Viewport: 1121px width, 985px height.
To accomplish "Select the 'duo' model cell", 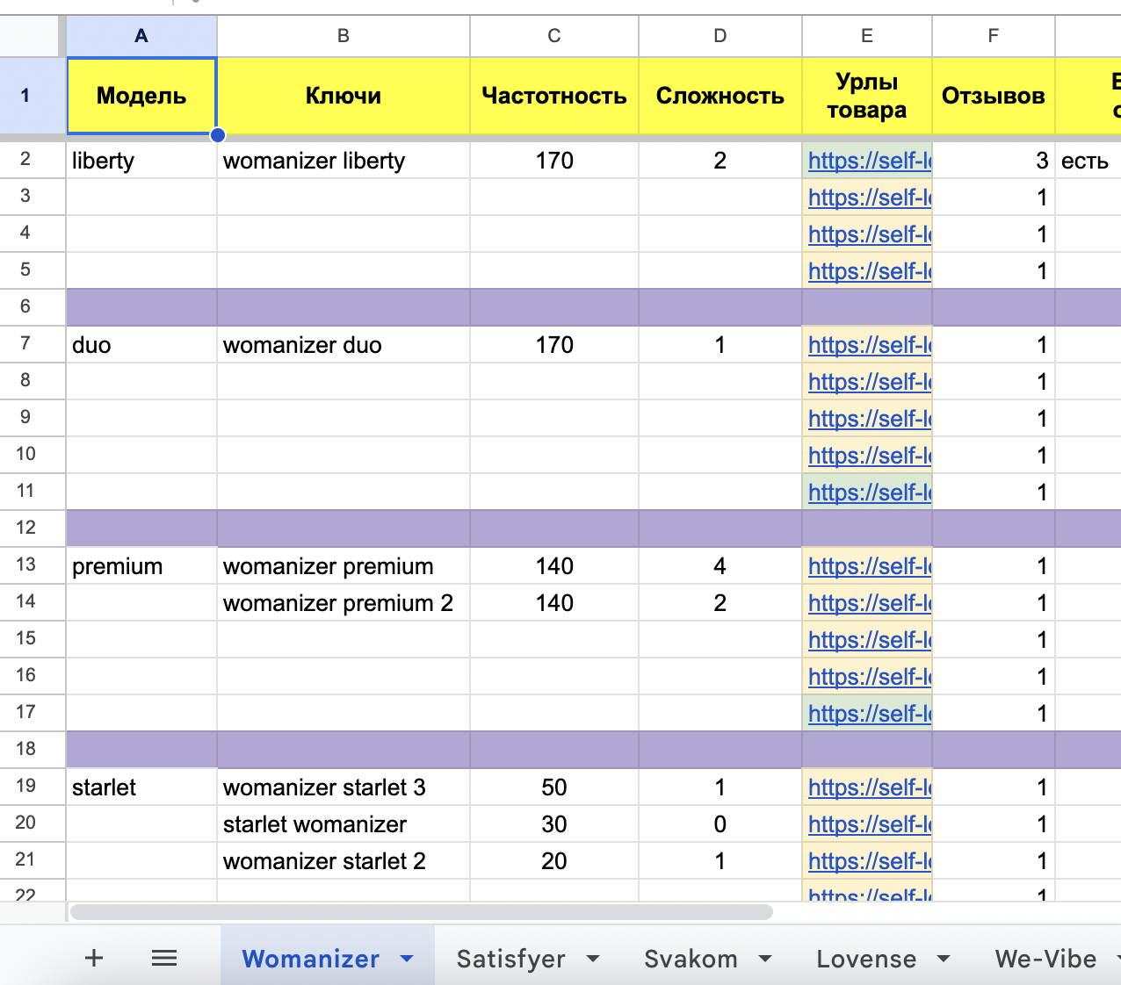I will [141, 345].
